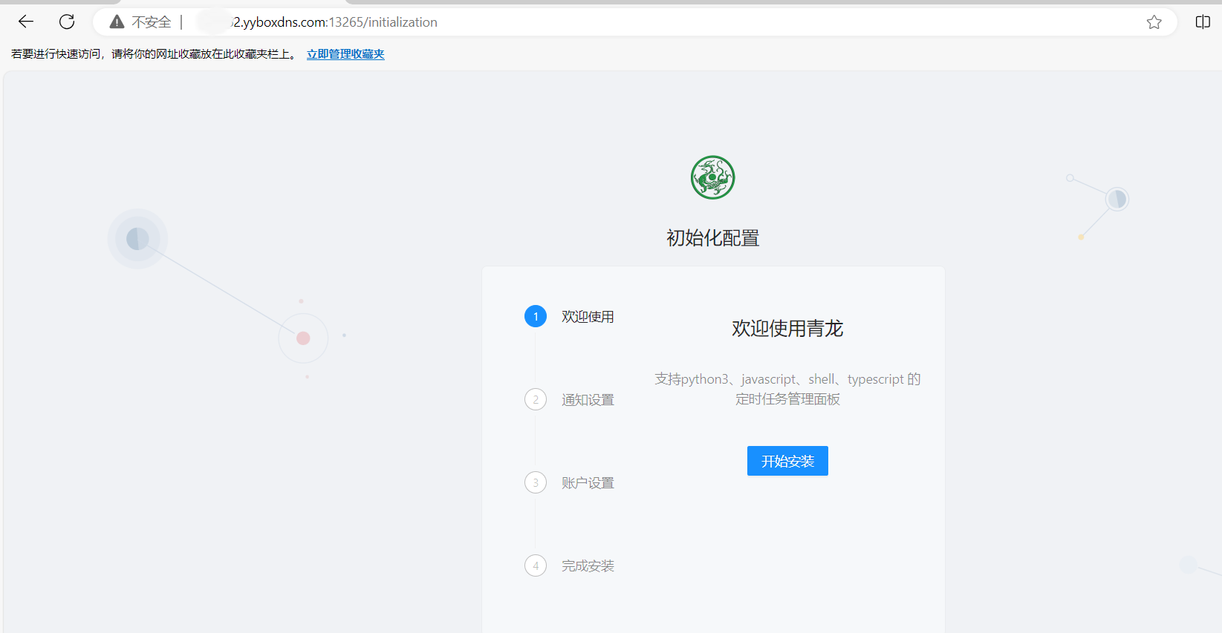Select step 3 circle 账户设置
Image resolution: width=1222 pixels, height=633 pixels.
click(x=536, y=482)
